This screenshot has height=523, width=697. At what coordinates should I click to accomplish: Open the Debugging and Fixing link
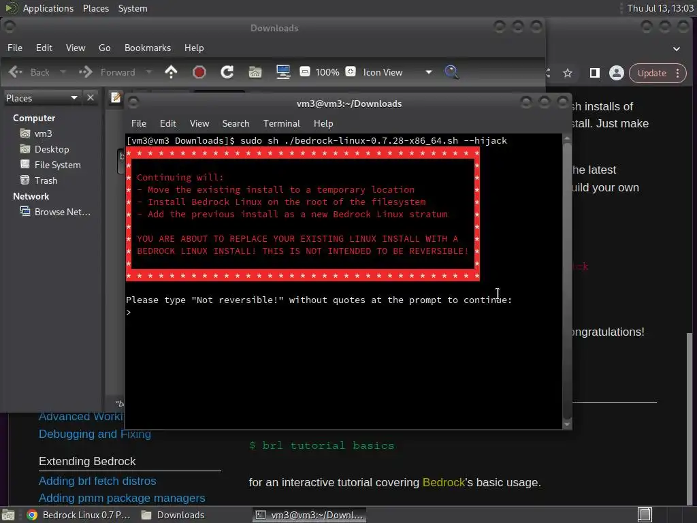click(x=95, y=434)
